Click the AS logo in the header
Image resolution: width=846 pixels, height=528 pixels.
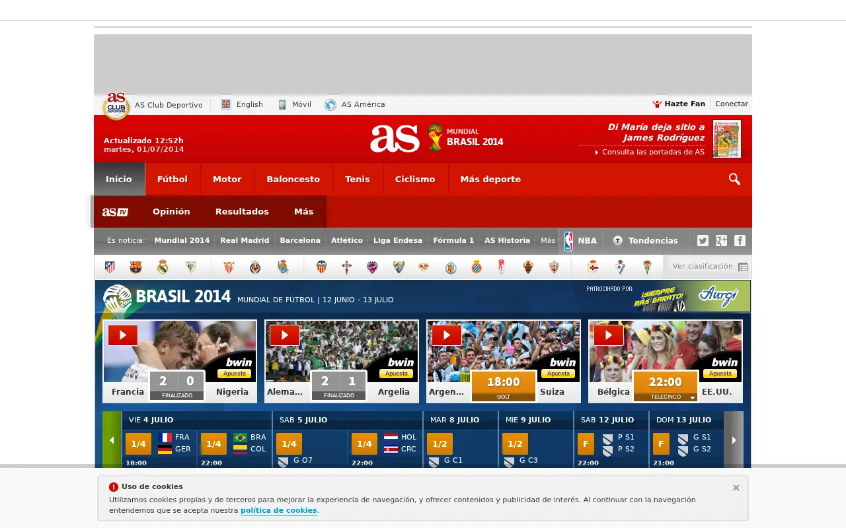[x=395, y=139]
